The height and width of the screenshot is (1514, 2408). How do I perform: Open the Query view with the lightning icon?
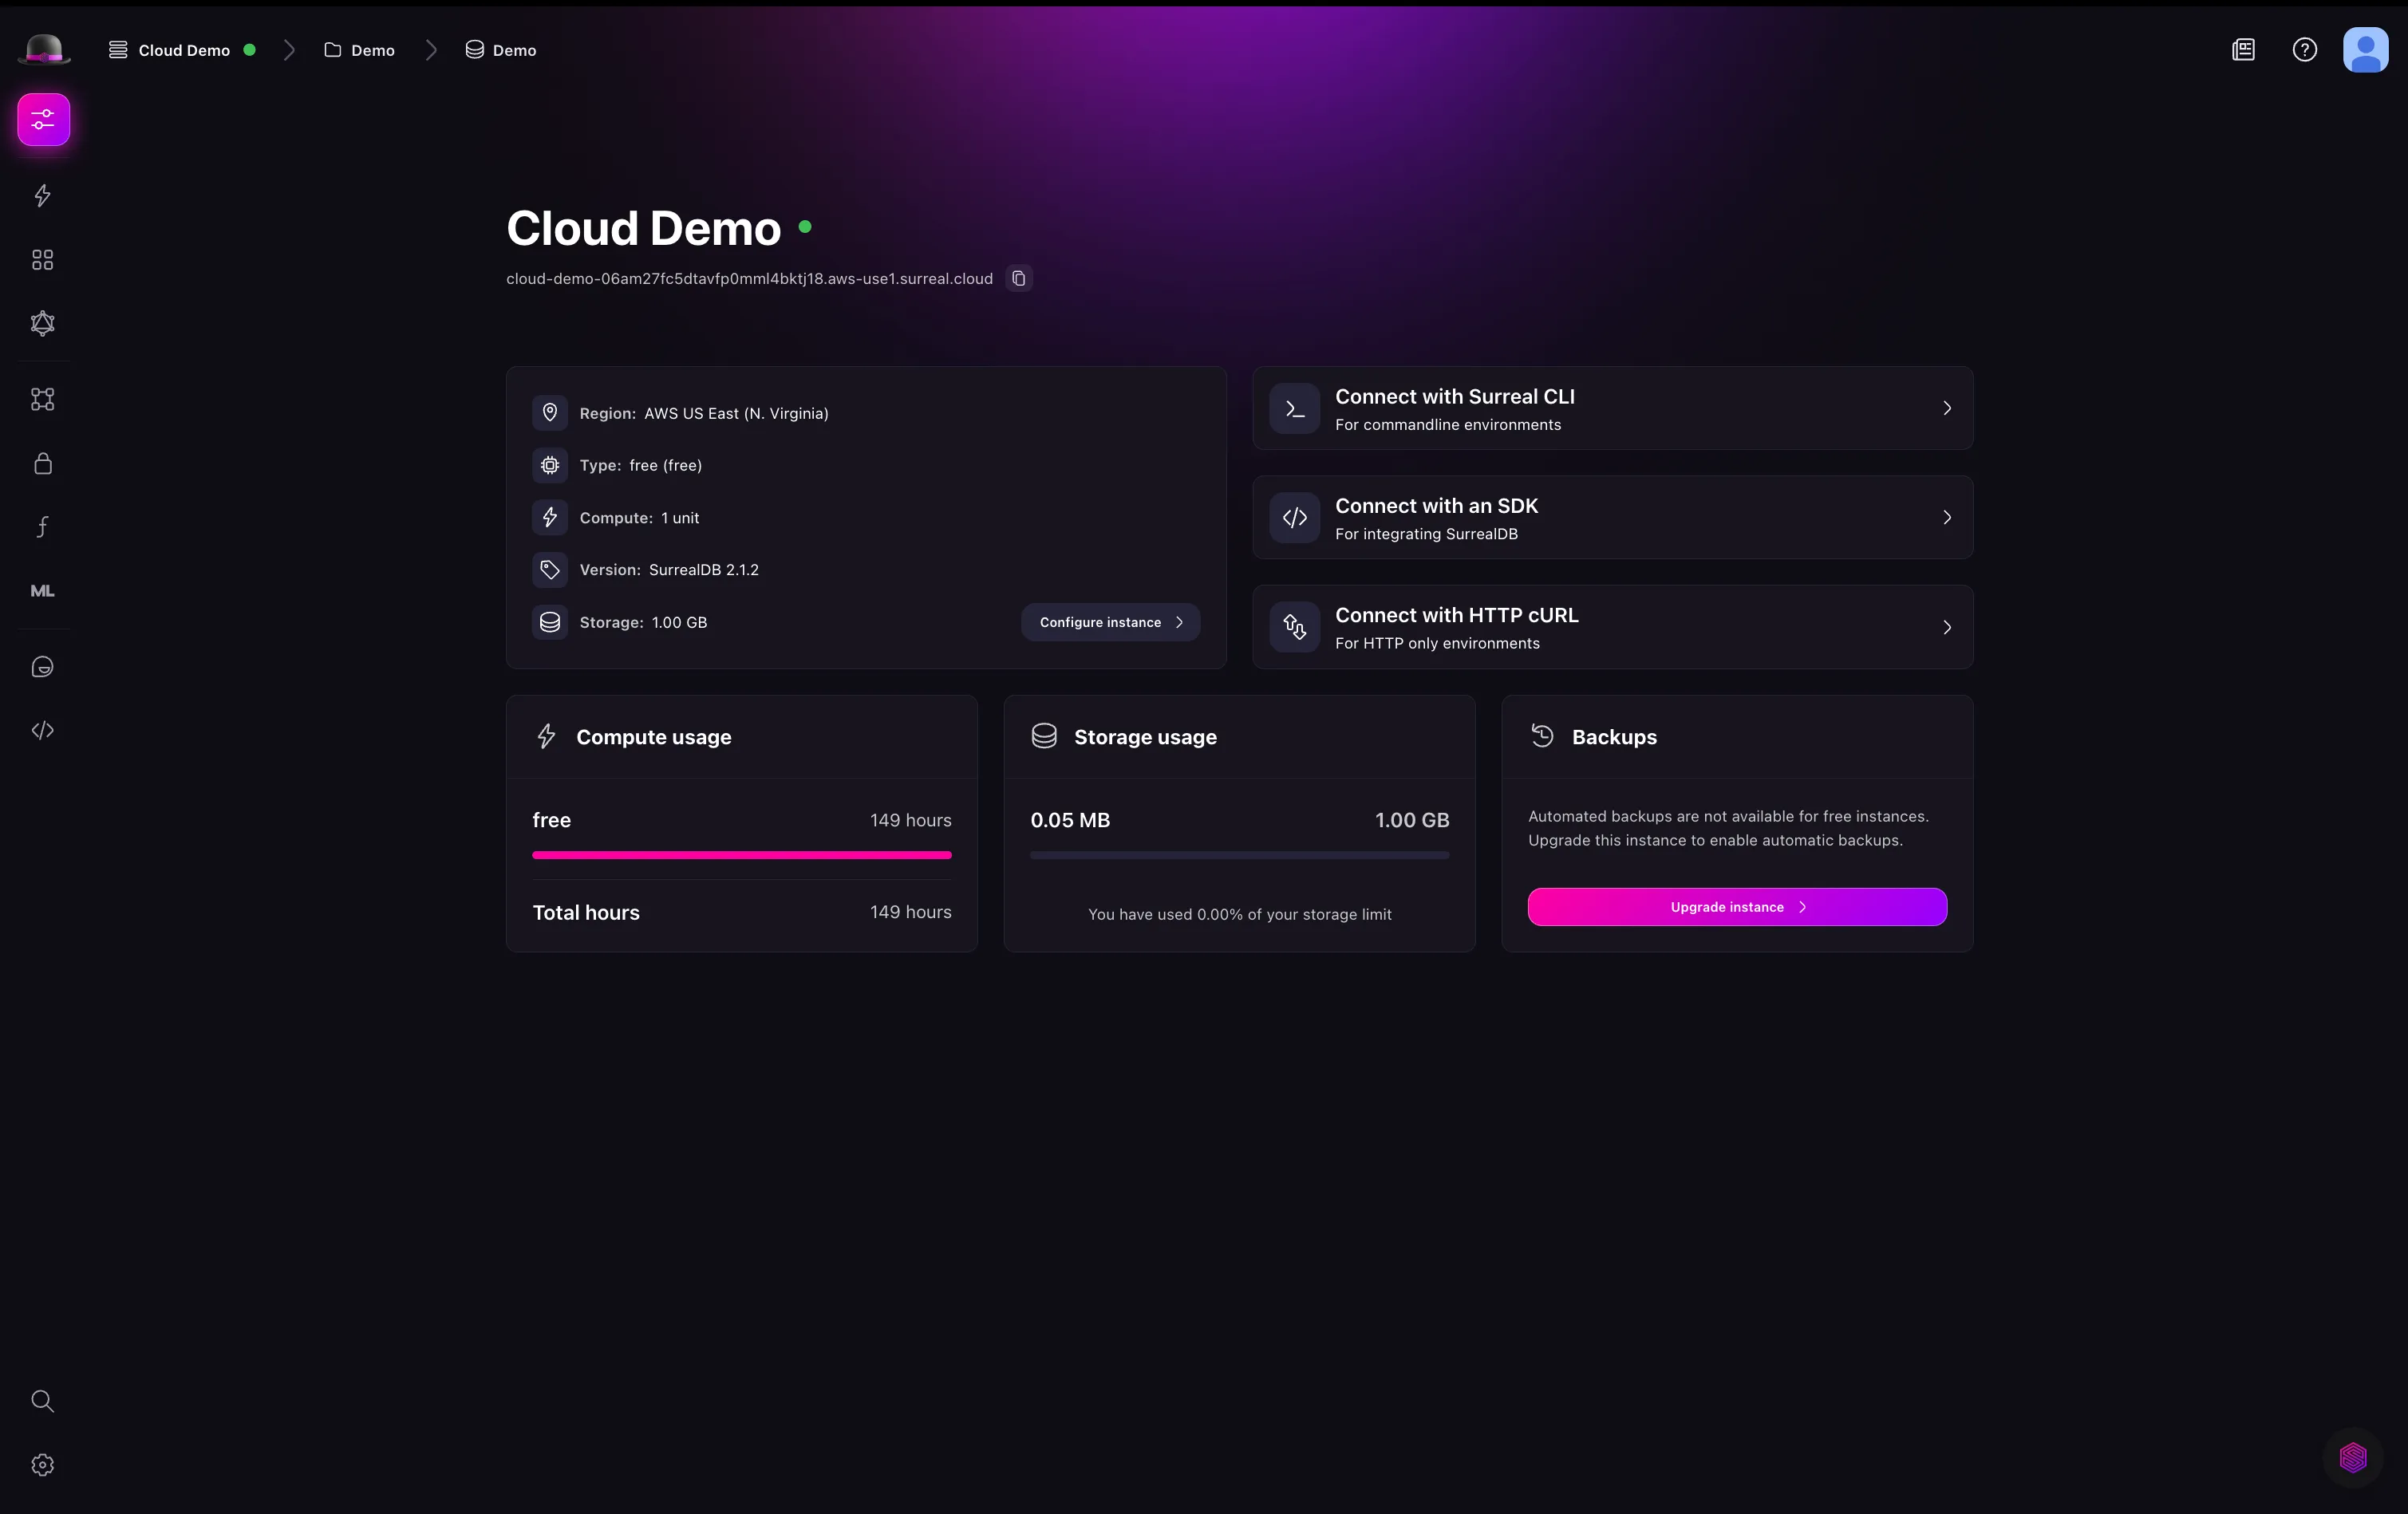coord(42,196)
